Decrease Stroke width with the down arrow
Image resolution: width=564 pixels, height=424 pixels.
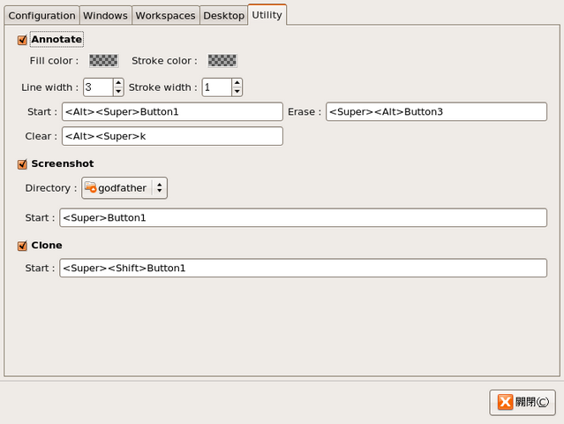pyautogui.click(x=237, y=91)
